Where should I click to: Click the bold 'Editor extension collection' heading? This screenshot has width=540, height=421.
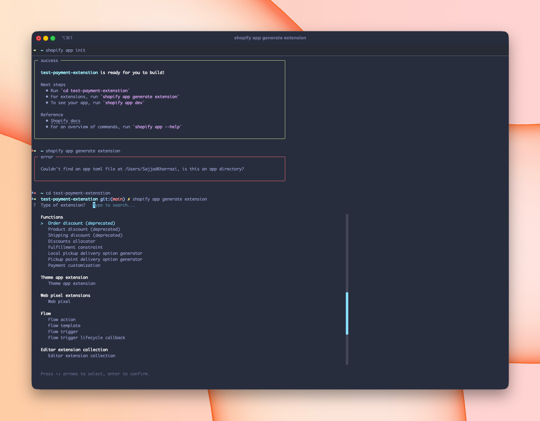(x=74, y=350)
